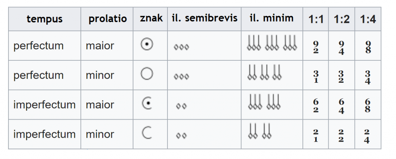The width and height of the screenshot is (396, 159).
Task: Click "imperfectum" in the maior row
Action: 44,104
